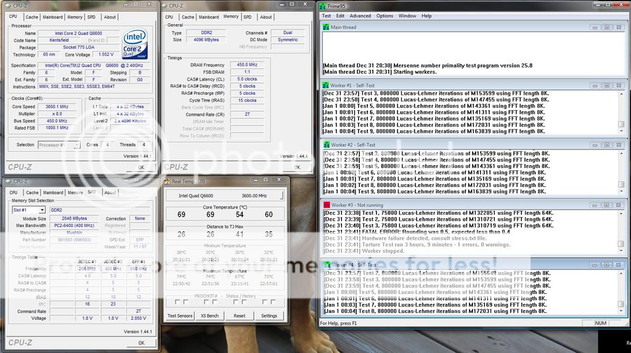The image size is (631, 353).
Task: Click the Worker #2 Self-Test window icon
Action: tap(327, 145)
